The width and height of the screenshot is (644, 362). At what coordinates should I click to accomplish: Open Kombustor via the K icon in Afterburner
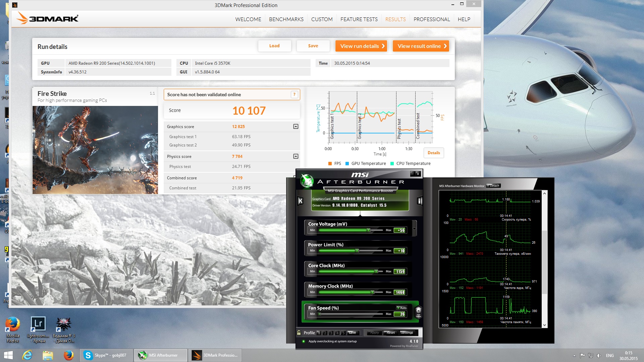click(300, 201)
